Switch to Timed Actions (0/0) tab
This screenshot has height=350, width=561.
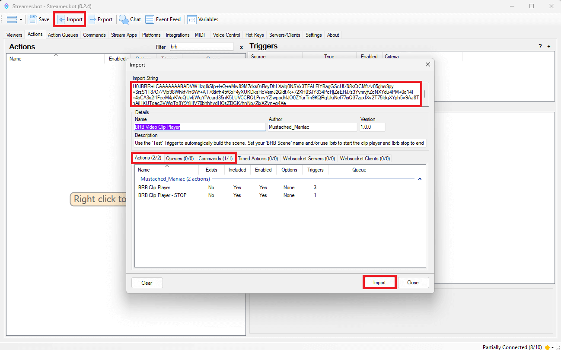[258, 159]
